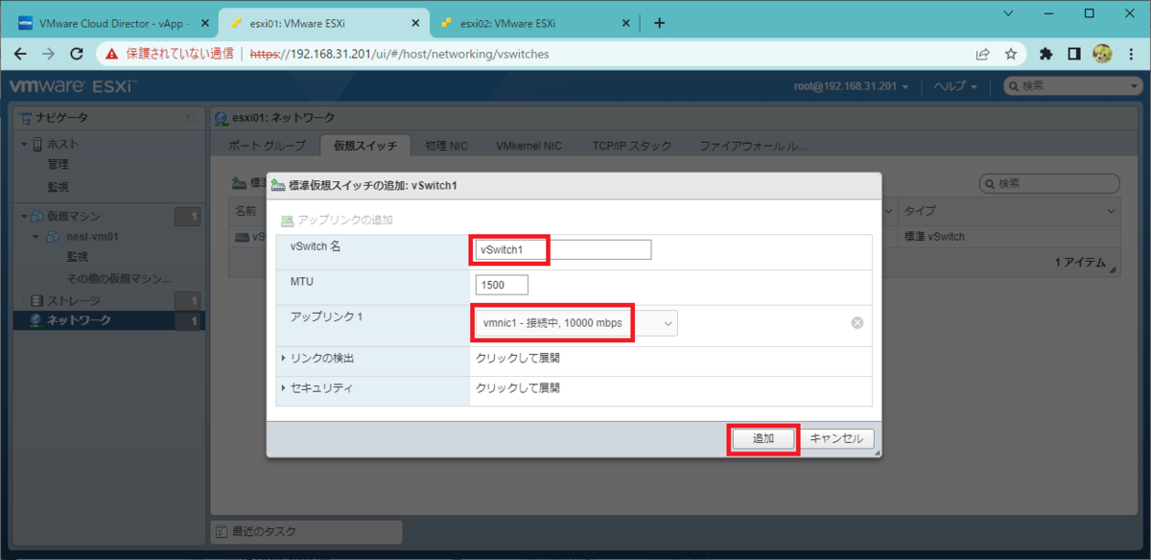The width and height of the screenshot is (1151, 560).
Task: Select 監視 under nest-vm01
Action: coord(78,257)
